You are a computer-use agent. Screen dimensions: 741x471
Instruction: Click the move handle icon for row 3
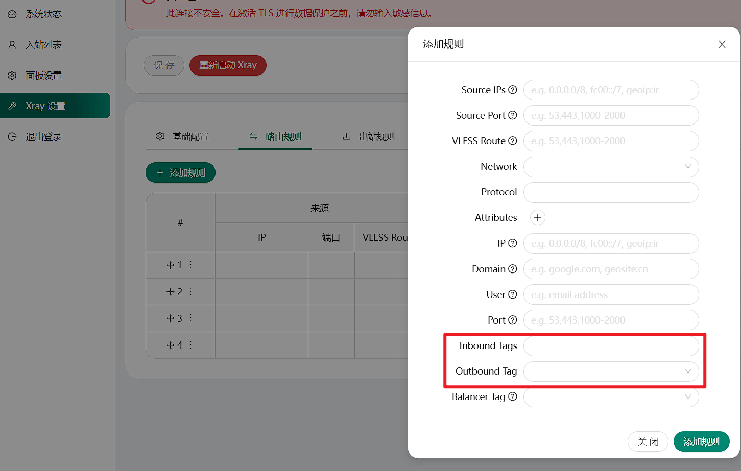[171, 318]
